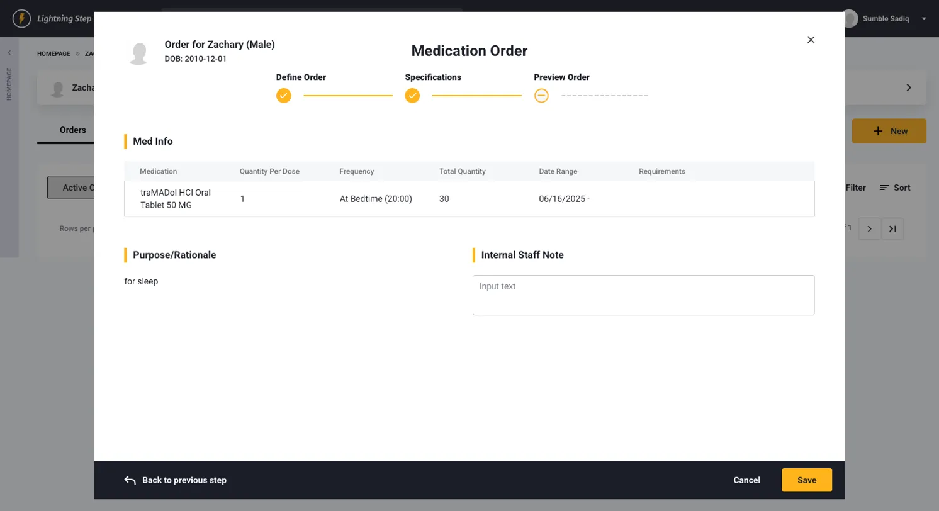Click the Internal Staff Note text field

(643, 295)
